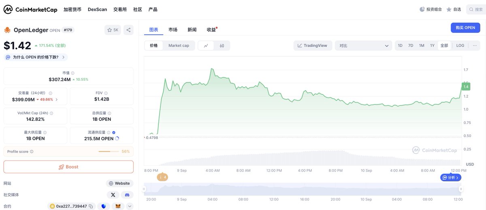The height and width of the screenshot is (210, 486).
Task: Share OpenLedger page via share icon
Action: (128, 30)
